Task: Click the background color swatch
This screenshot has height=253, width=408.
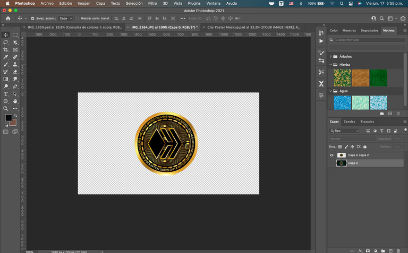Action: 14,123
